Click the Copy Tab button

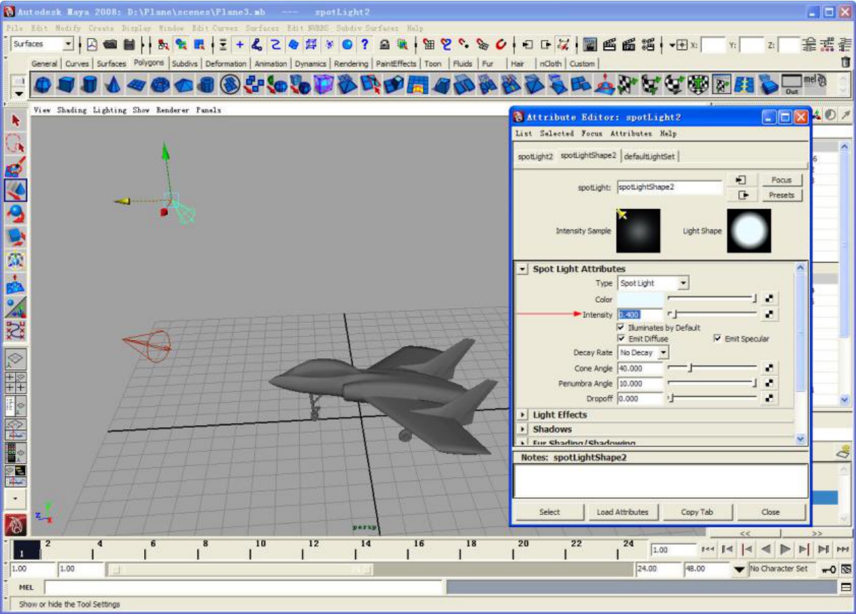[697, 512]
